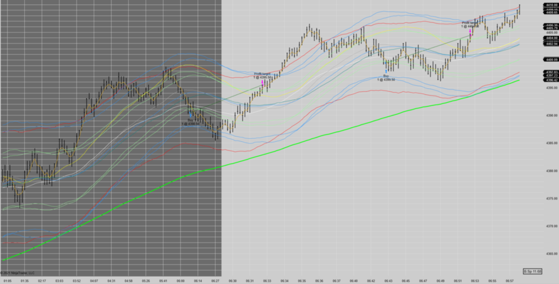The height and width of the screenshot is (284, 559).
Task: Select the 06:57 time axis label
Action: [x=510, y=281]
